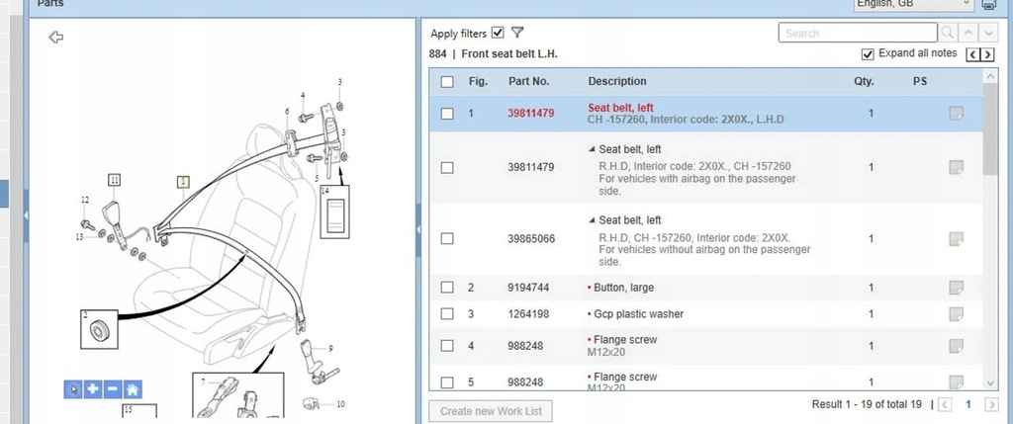Sort by Qty. column header
This screenshot has height=424, width=1013.
point(864,81)
